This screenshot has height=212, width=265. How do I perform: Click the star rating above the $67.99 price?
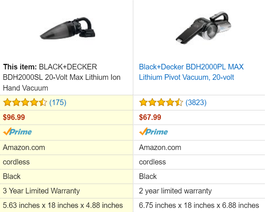tap(161, 102)
